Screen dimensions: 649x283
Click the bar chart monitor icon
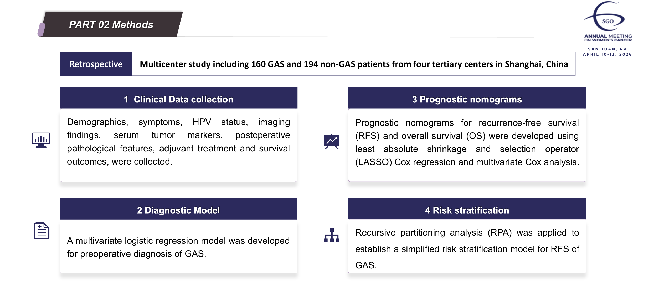(41, 140)
